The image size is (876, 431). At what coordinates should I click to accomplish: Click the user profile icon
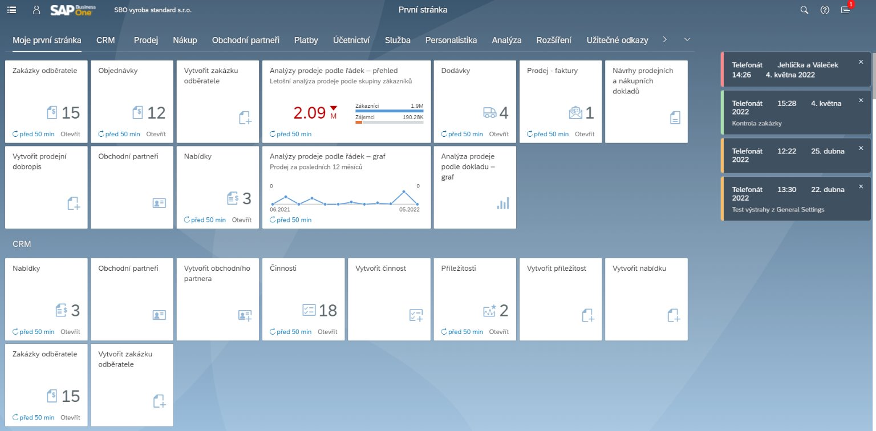[x=36, y=10]
